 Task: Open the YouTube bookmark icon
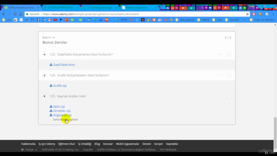(x=55, y=20)
